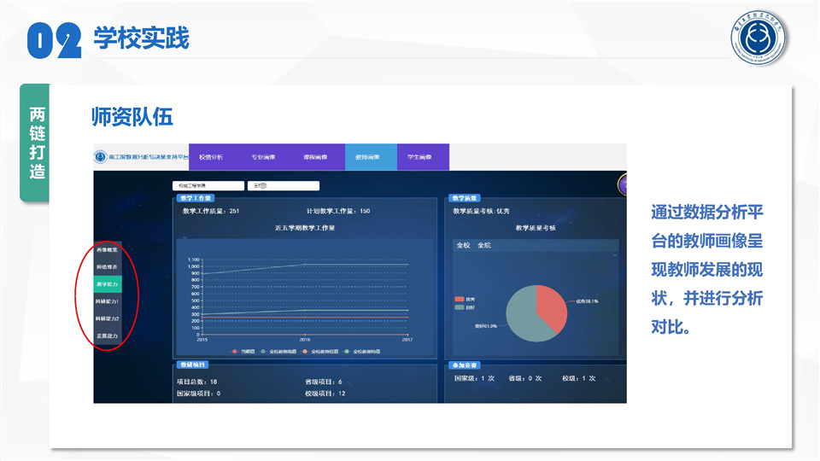Click the 1,100 y-axis label
This screenshot has height=461, width=820.
click(194, 260)
